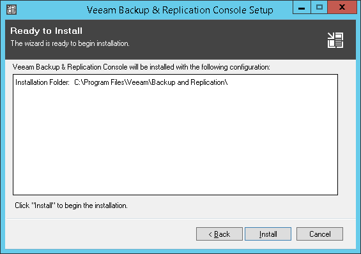The image size is (361, 254).
Task: Click the Ready to Install heading
Action: [46, 31]
